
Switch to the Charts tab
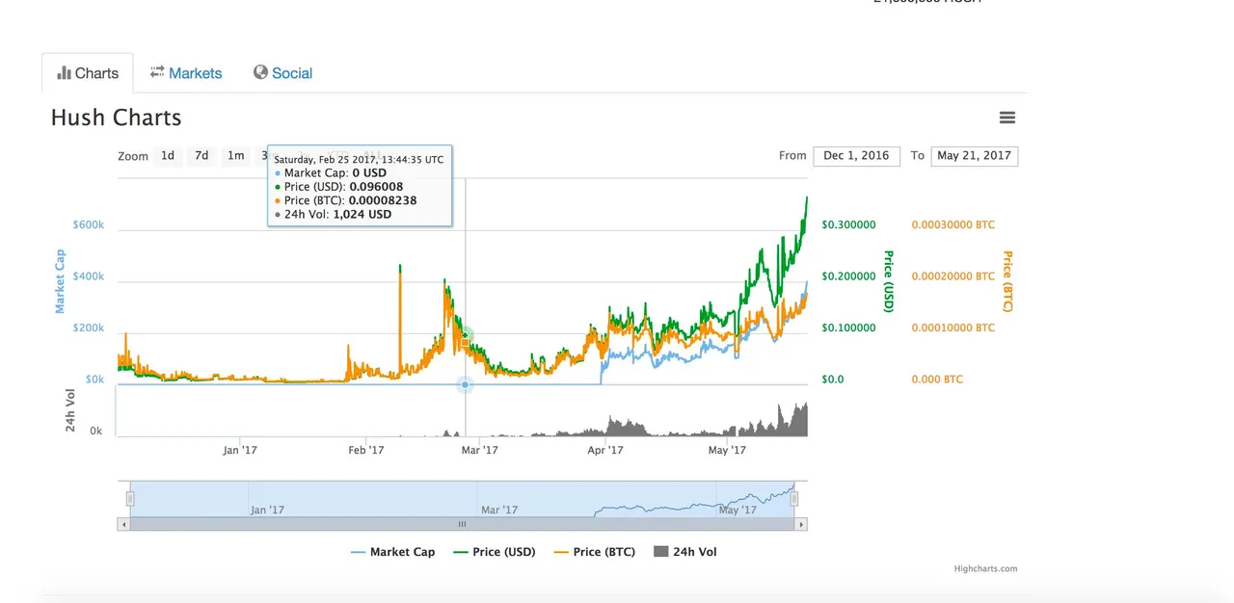coord(88,73)
